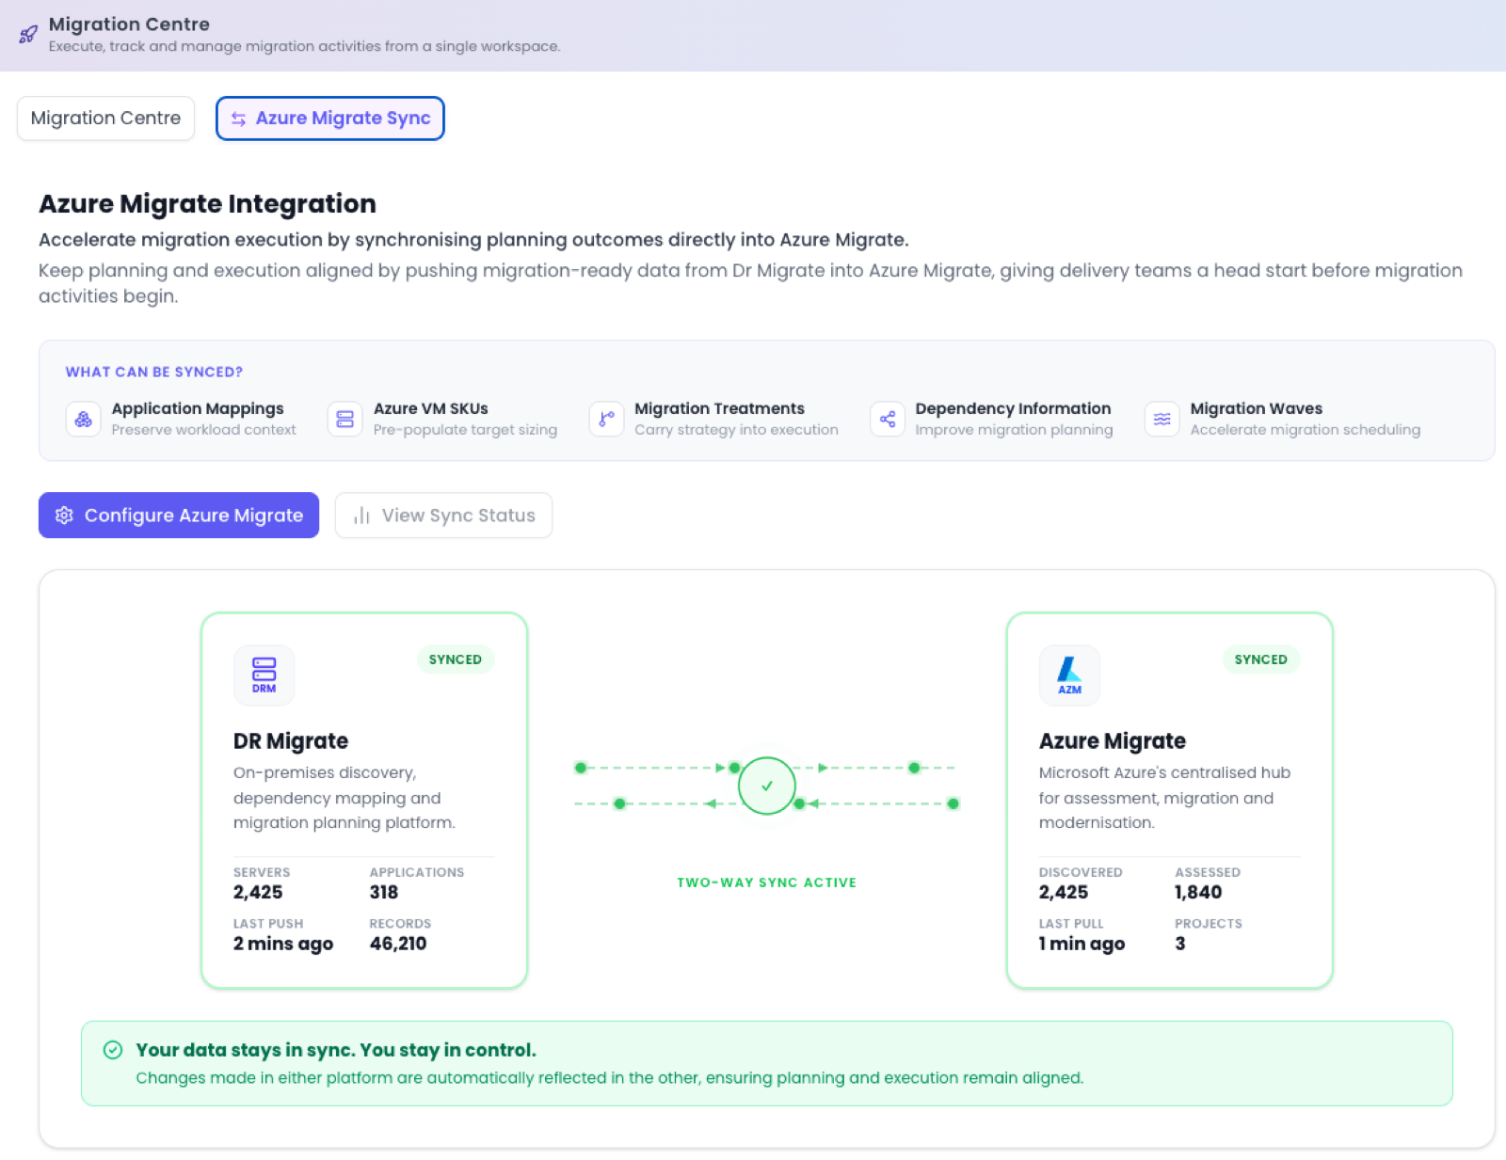Click the Azure Migrate card title
The width and height of the screenshot is (1506, 1160).
1113,741
